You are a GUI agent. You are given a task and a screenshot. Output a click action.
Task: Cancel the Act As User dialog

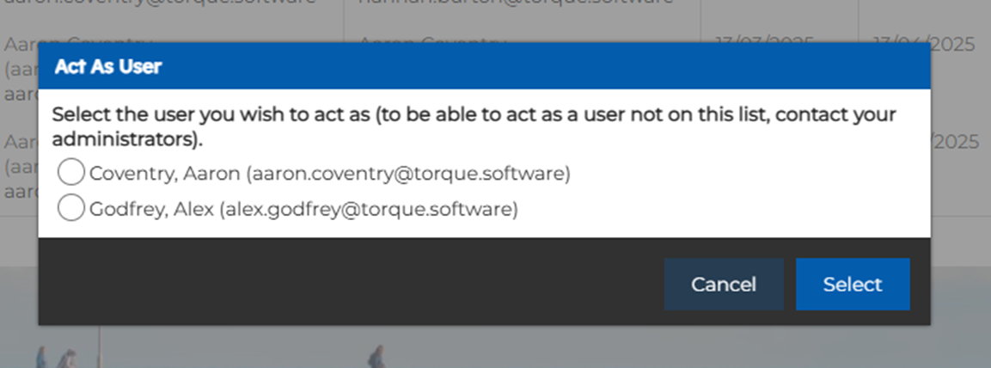pos(724,285)
